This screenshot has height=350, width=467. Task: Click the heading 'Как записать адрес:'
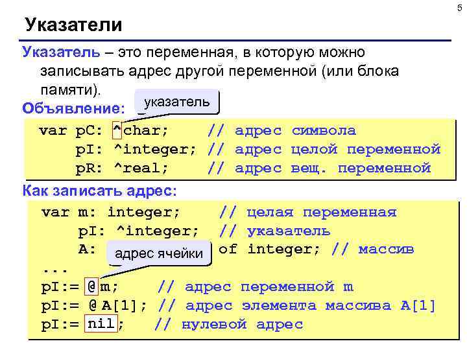99,191
